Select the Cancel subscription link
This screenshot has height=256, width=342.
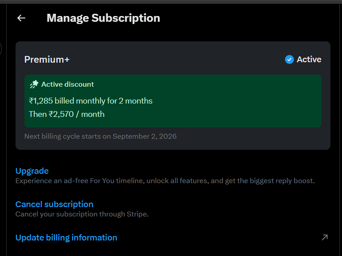click(x=54, y=204)
